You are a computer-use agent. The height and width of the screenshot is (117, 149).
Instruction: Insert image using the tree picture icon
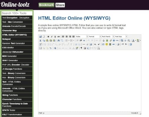click(x=107, y=40)
